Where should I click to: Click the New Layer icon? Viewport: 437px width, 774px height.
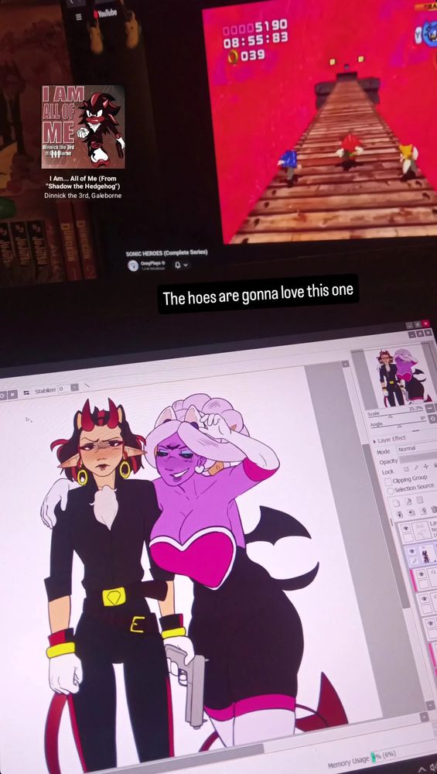[x=397, y=503]
